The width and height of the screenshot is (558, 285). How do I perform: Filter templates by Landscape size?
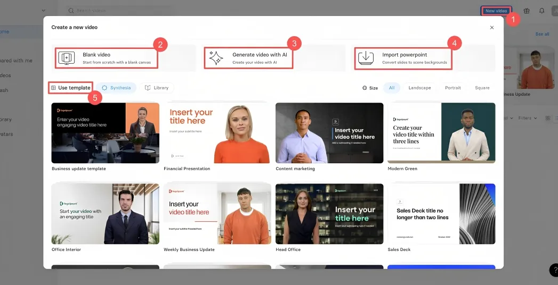point(419,88)
